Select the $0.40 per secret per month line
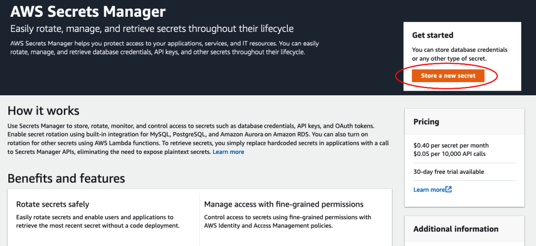Image resolution: width=536 pixels, height=246 pixels. point(451,145)
